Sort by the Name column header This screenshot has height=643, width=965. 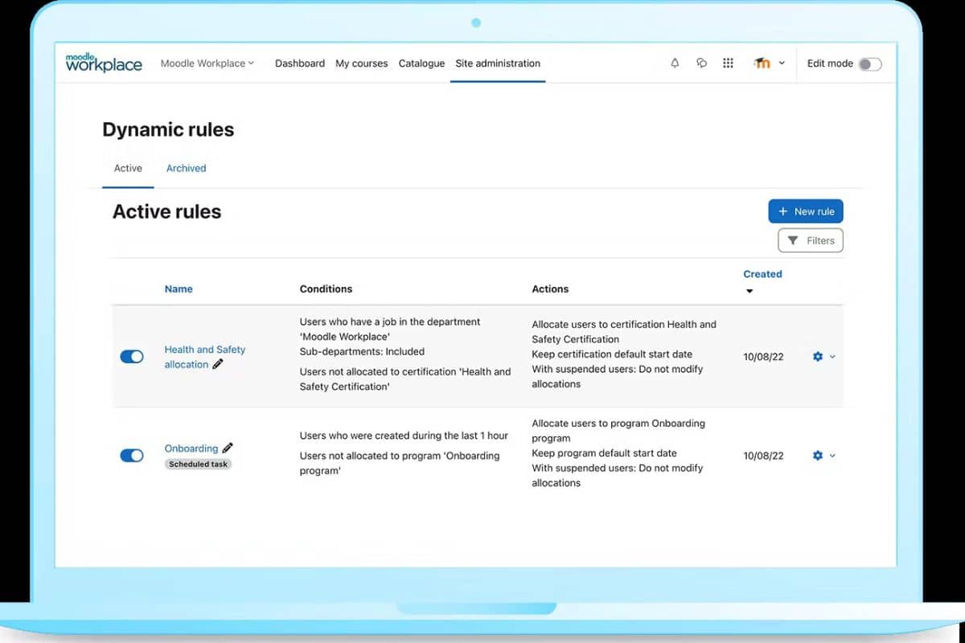coord(179,289)
